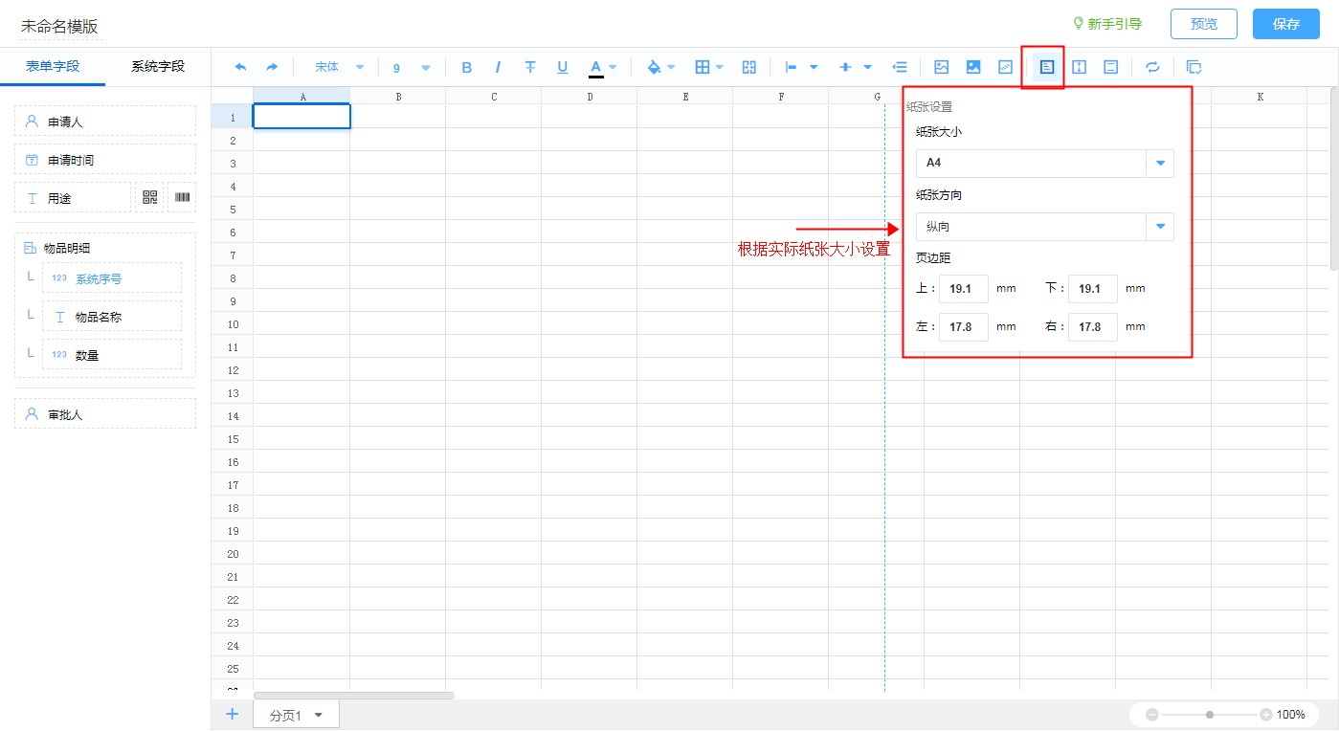Click the plus icon to add page
Screen dimensions: 1339x731
pos(232,714)
